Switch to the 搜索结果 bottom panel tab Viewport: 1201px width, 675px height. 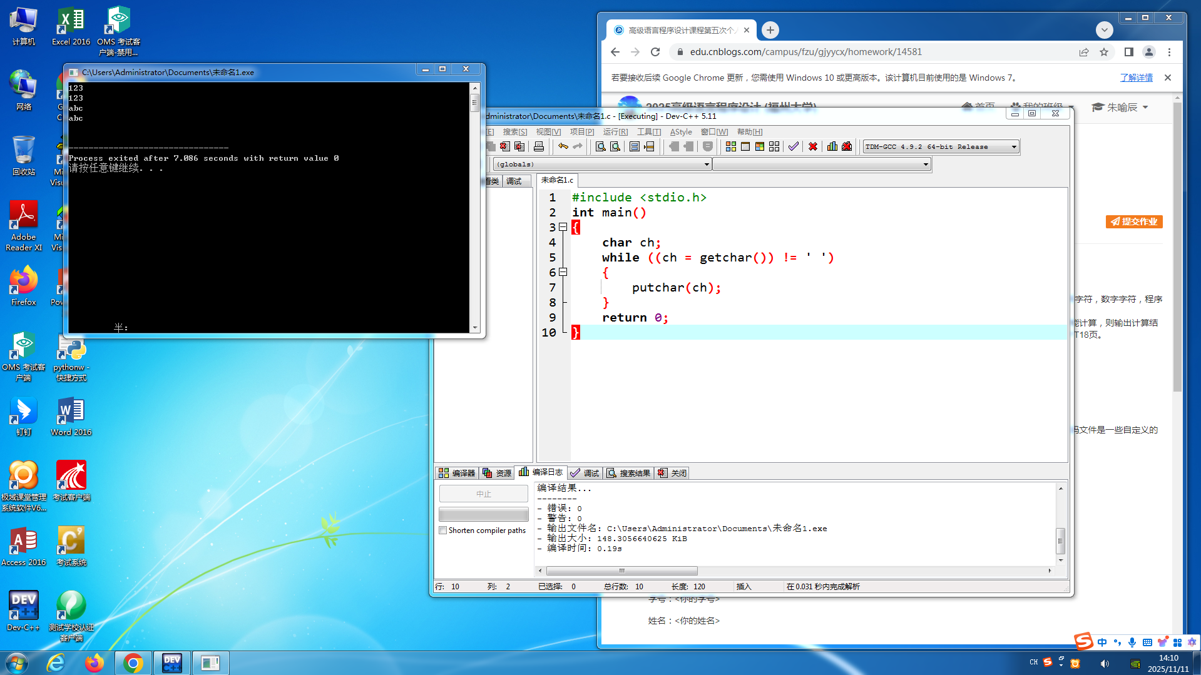[x=628, y=473]
